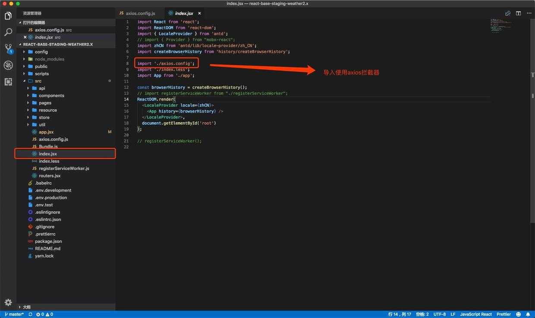This screenshot has width=535, height=318.
Task: Open the .env.development file
Action: [53, 191]
